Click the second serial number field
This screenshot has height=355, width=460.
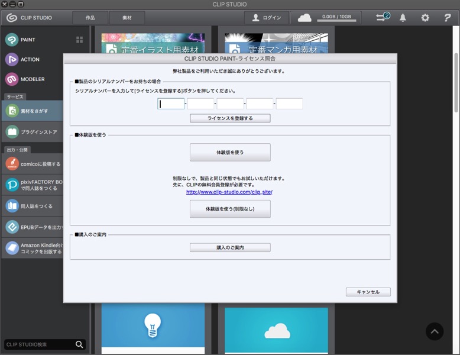(x=200, y=104)
